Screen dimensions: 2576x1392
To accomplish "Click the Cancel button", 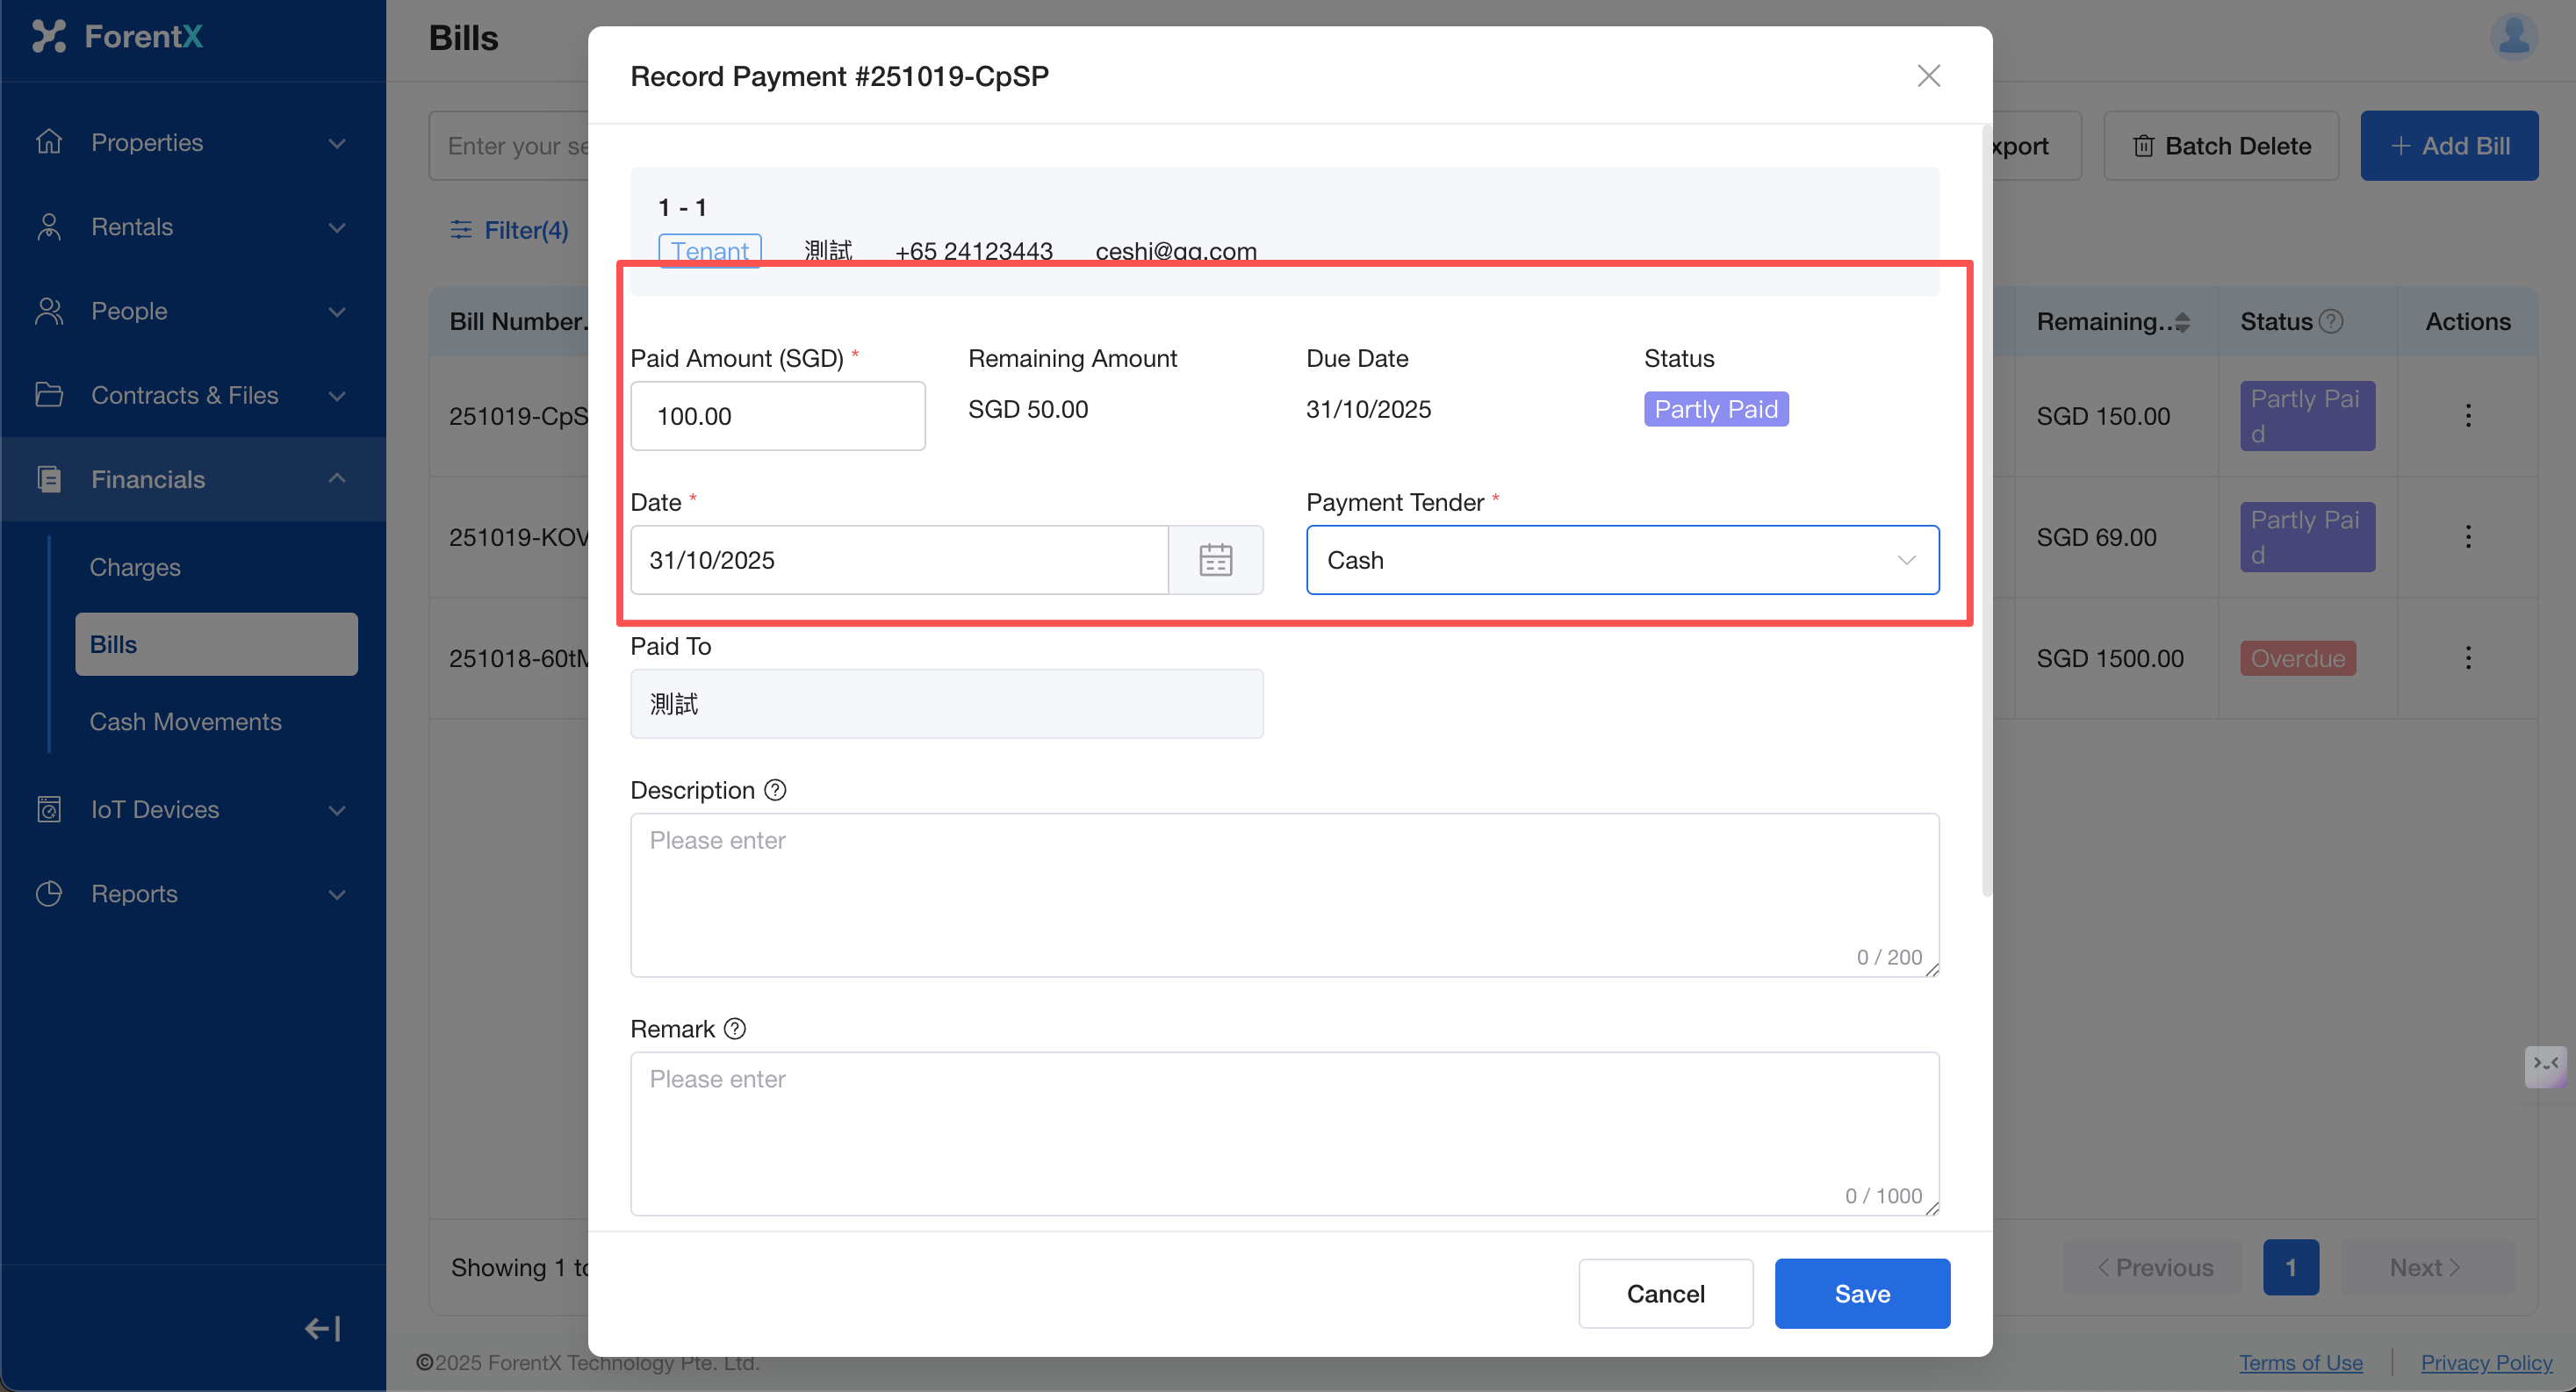I will (1665, 1293).
